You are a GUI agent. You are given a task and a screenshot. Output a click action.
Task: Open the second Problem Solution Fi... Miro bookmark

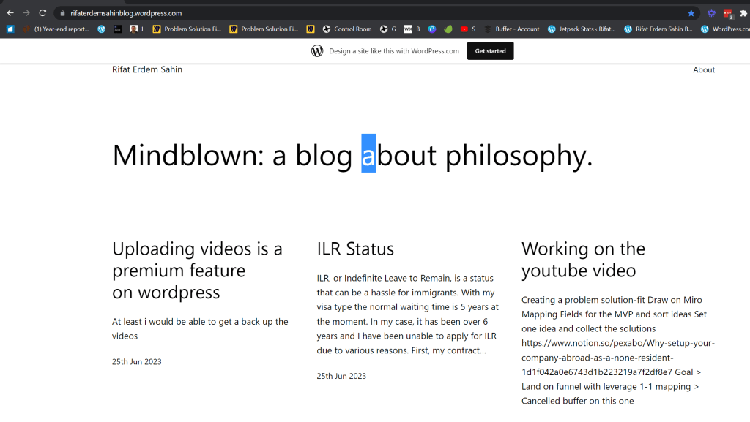264,29
